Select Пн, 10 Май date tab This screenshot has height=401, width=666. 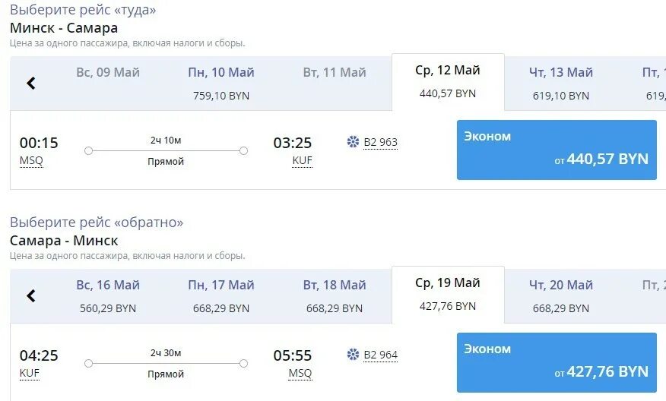coord(221,84)
